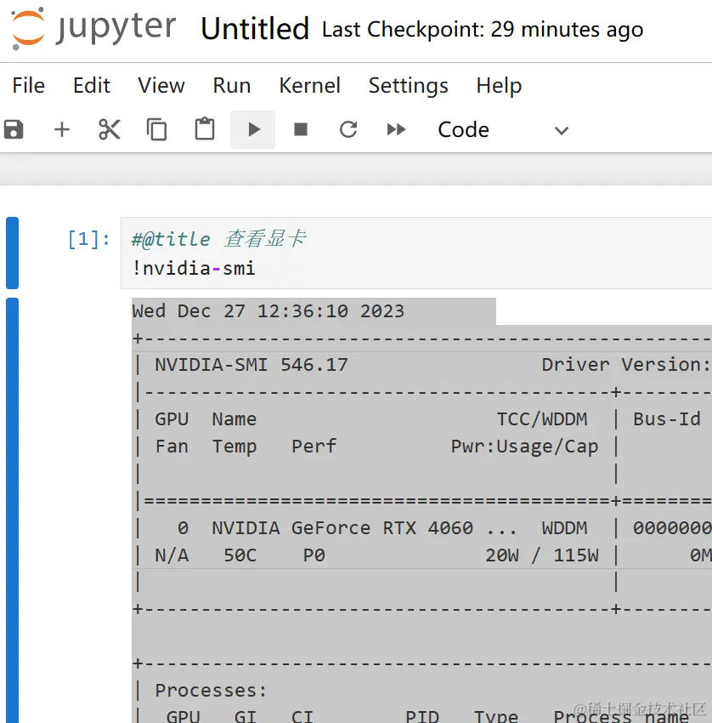Open the View menu

161,86
